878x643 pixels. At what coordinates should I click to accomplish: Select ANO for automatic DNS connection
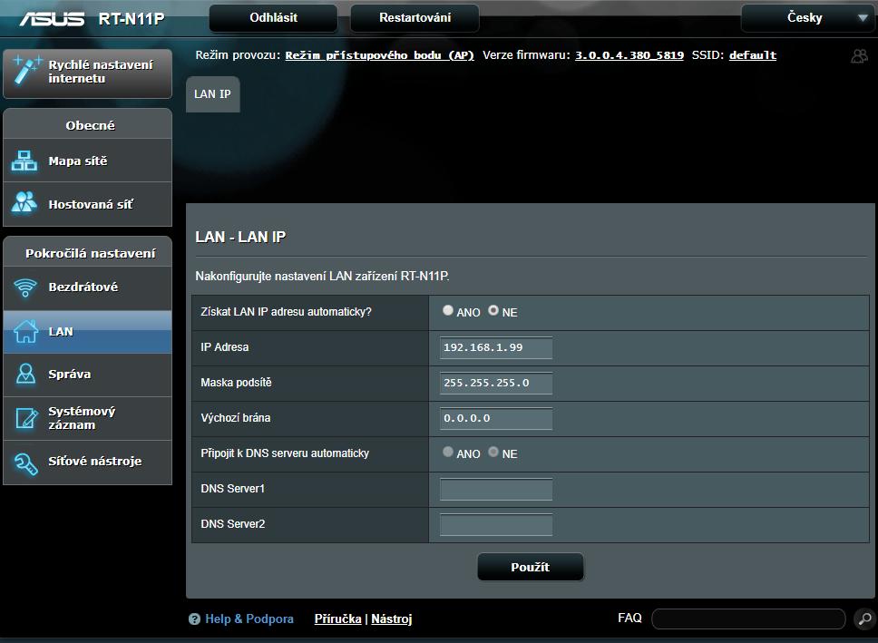coord(448,452)
